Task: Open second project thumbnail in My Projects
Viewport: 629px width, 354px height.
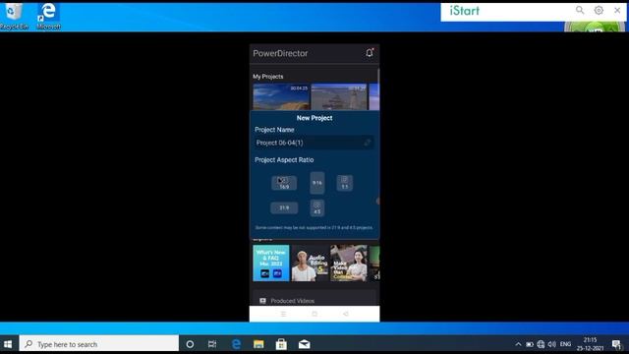Action: coord(339,96)
